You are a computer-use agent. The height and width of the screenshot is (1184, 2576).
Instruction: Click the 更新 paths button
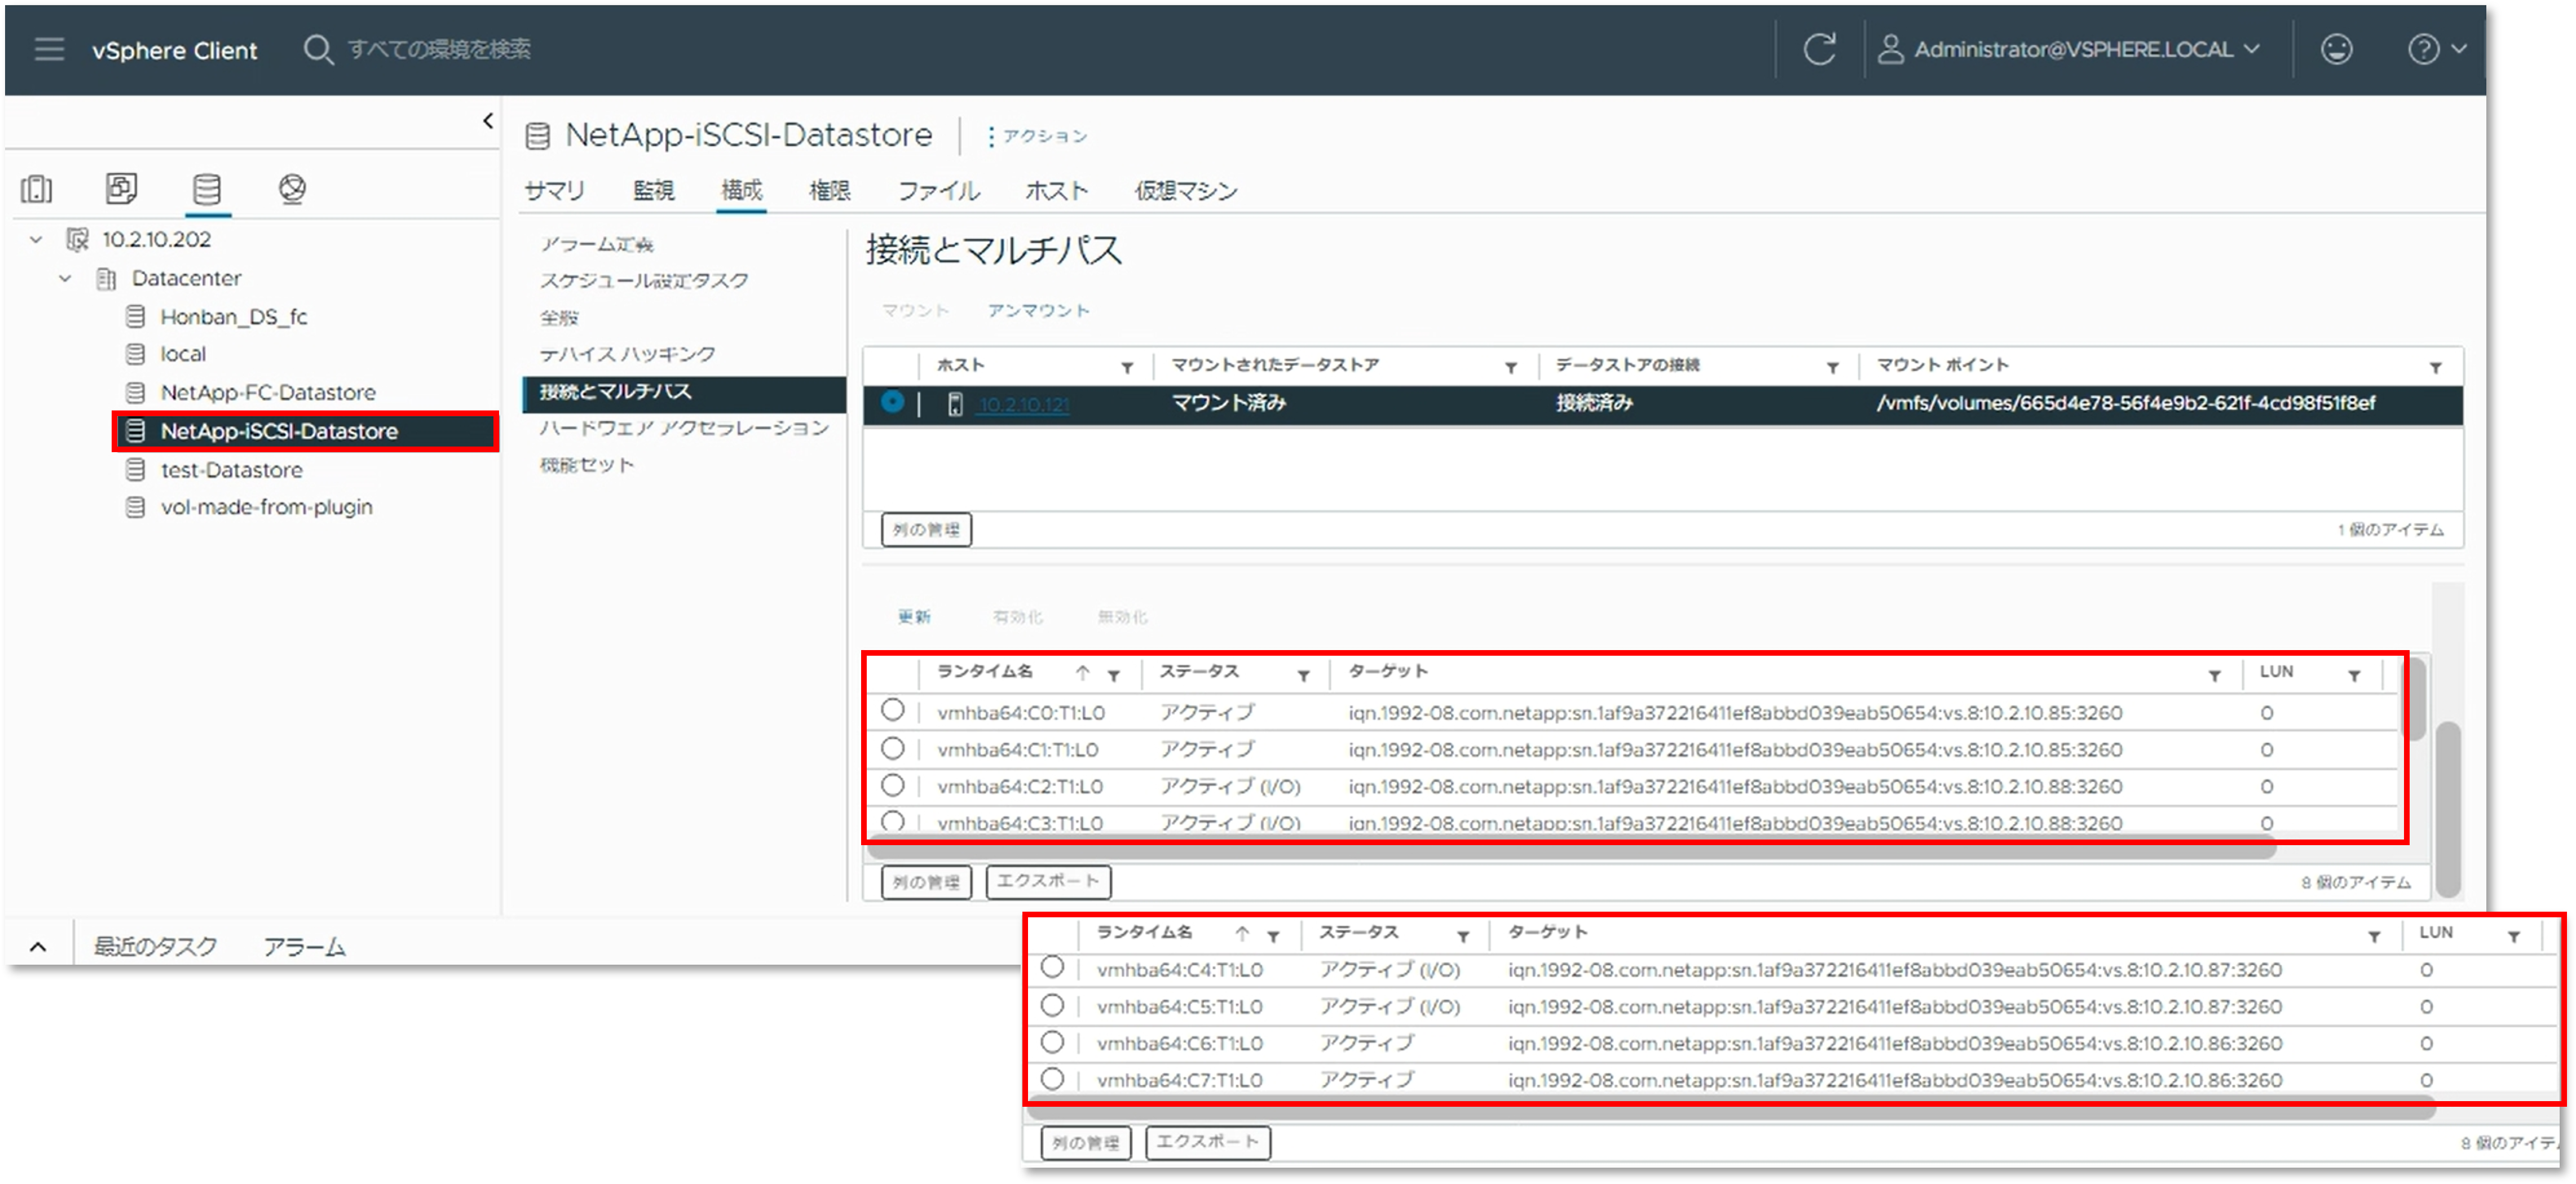pos(913,617)
